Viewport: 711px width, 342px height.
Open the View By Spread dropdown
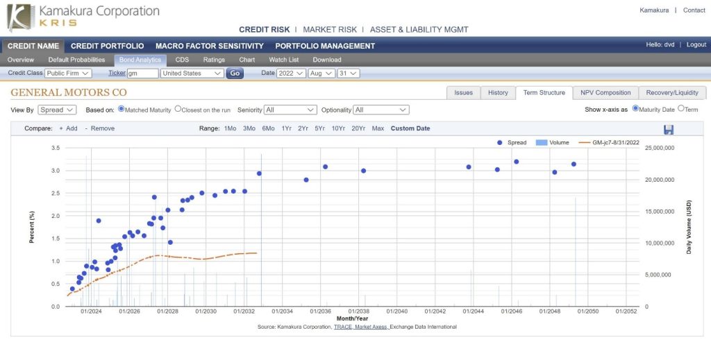click(x=57, y=110)
